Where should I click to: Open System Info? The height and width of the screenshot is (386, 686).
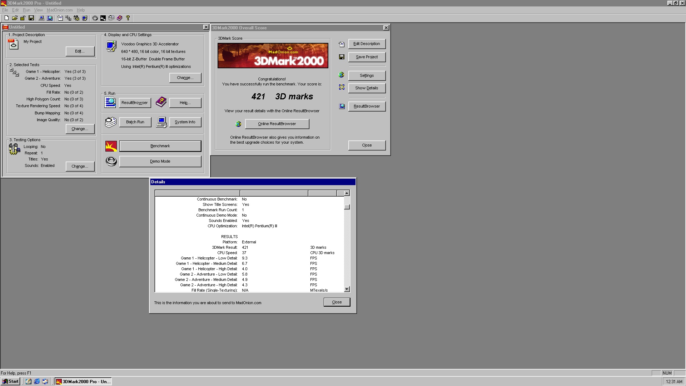point(185,122)
